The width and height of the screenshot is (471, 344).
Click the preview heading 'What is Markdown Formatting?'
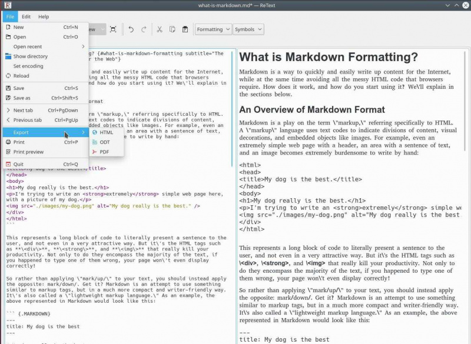click(x=329, y=57)
